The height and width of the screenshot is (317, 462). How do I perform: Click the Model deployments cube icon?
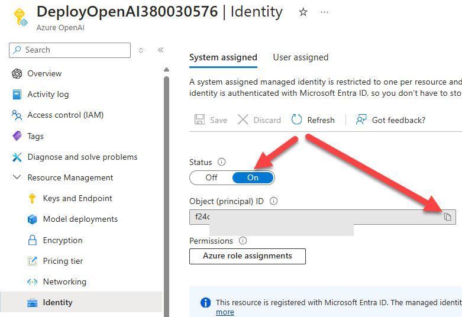click(33, 219)
